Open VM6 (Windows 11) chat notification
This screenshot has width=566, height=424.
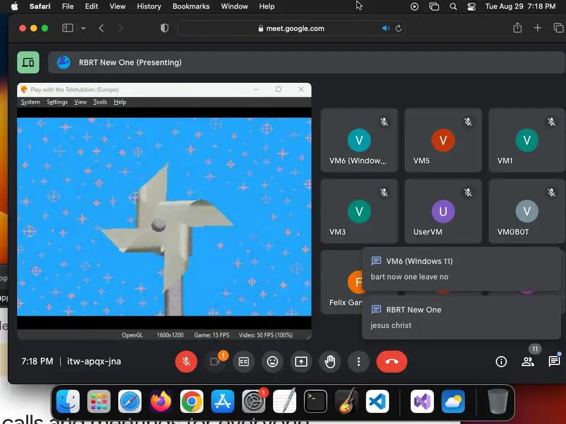click(x=462, y=269)
